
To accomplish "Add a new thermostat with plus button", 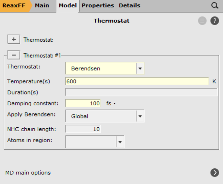I will 14,39.
